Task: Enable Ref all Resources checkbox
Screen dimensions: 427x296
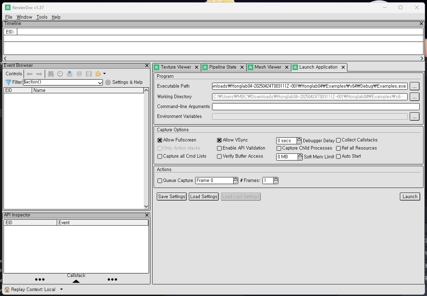Action: point(338,148)
